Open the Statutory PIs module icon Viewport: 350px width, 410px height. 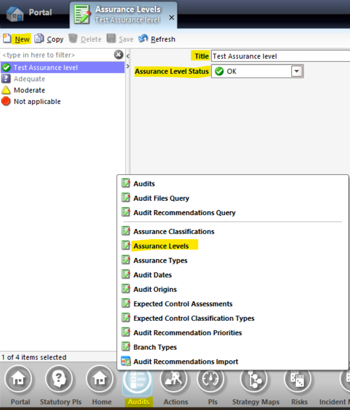pos(59,379)
